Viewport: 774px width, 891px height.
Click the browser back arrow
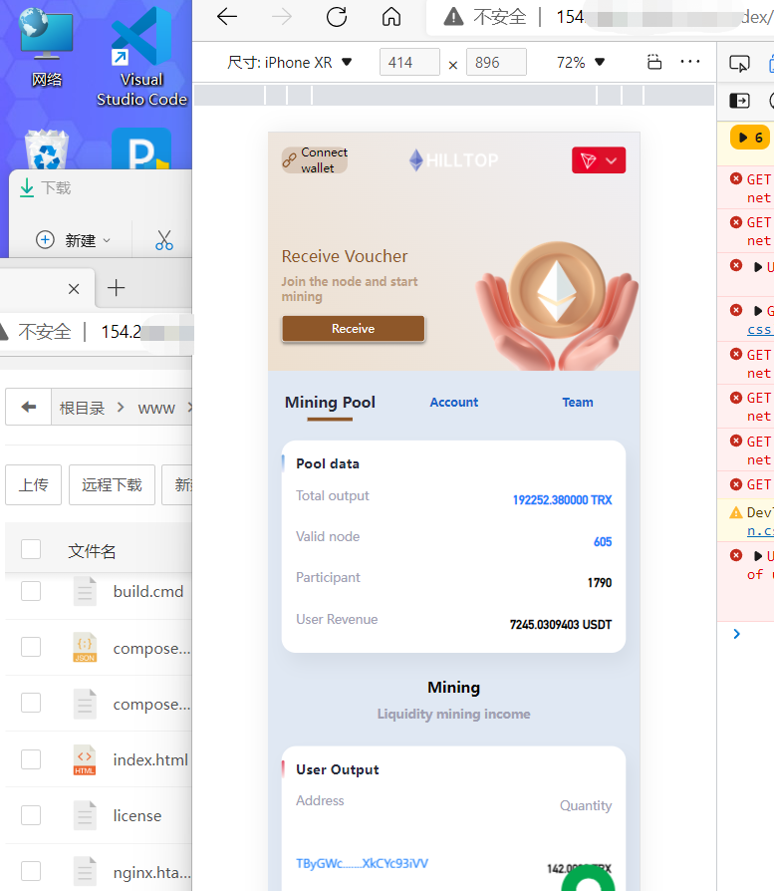pyautogui.click(x=227, y=17)
